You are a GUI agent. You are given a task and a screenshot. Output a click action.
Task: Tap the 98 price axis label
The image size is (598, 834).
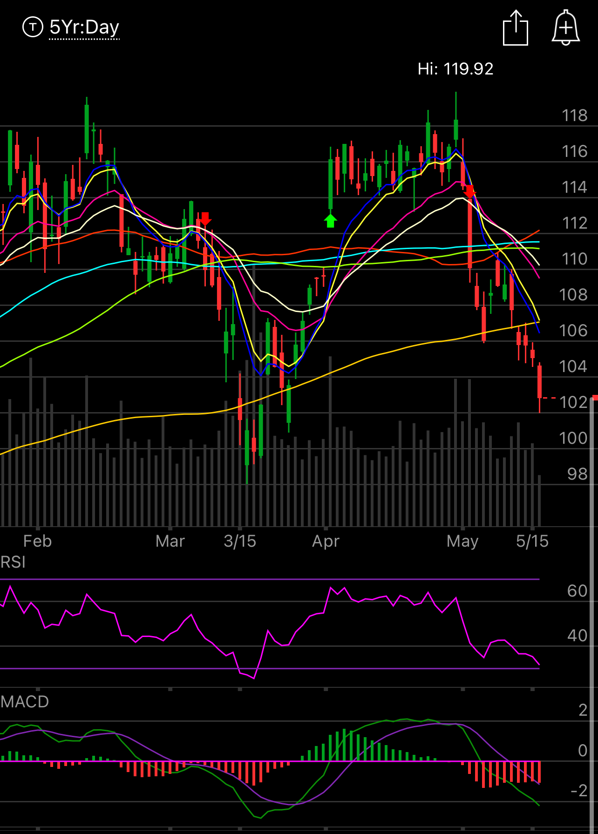point(578,474)
